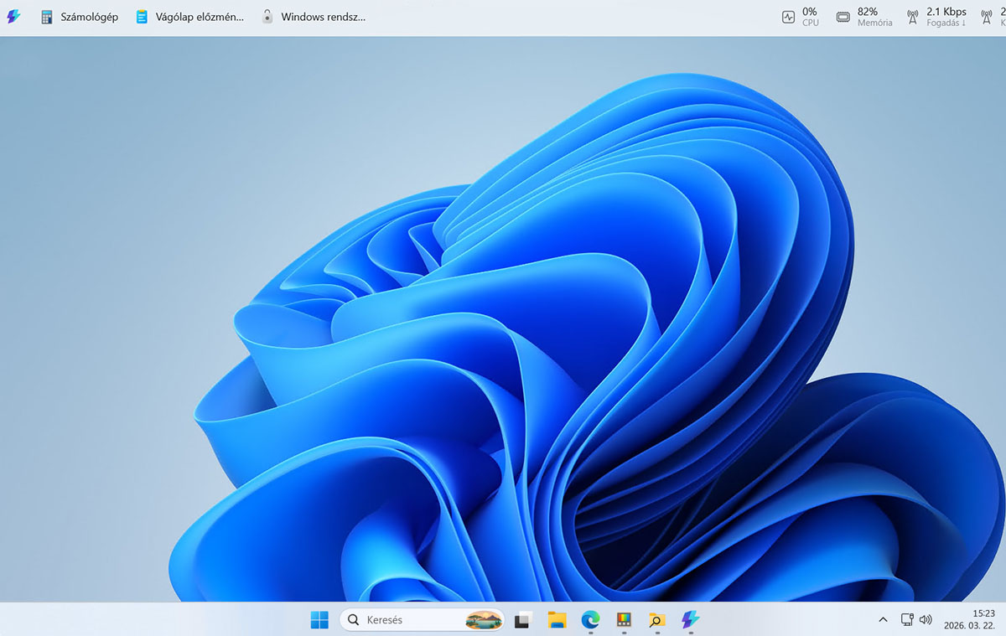Click the network Fogadás speed indicator
This screenshot has width=1006, height=636.
pyautogui.click(x=936, y=17)
